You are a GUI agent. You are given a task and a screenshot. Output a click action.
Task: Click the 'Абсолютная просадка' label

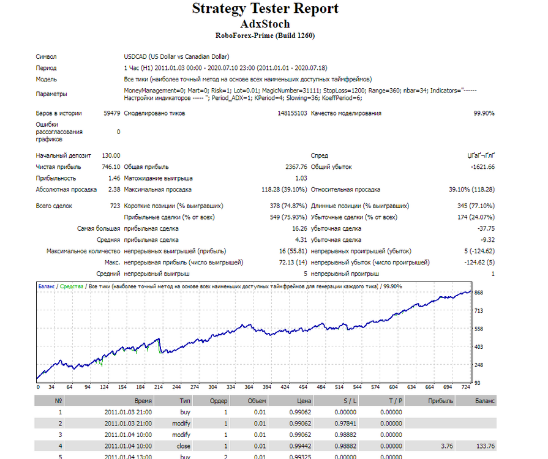point(66,190)
